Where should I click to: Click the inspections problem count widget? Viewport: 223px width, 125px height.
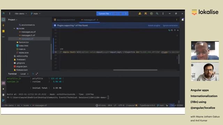click(x=170, y=30)
